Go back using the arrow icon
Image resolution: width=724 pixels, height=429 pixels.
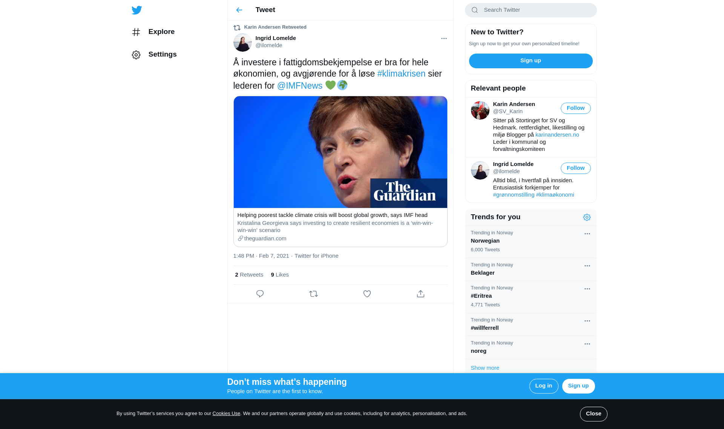(239, 10)
